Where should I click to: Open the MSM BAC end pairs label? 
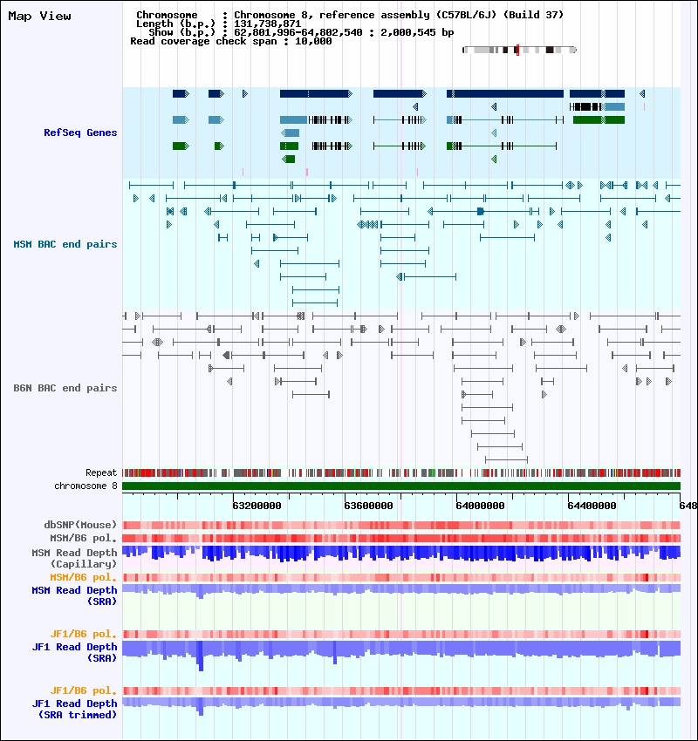(65, 244)
